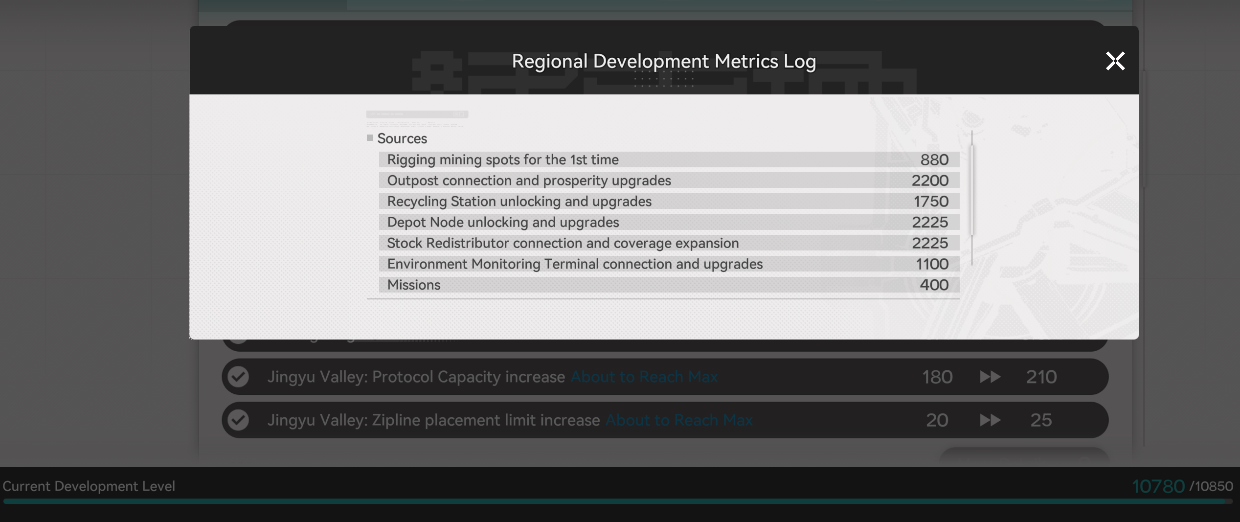Select the 'Regional Development Metrics Log' title
This screenshot has height=522, width=1240.
[664, 61]
